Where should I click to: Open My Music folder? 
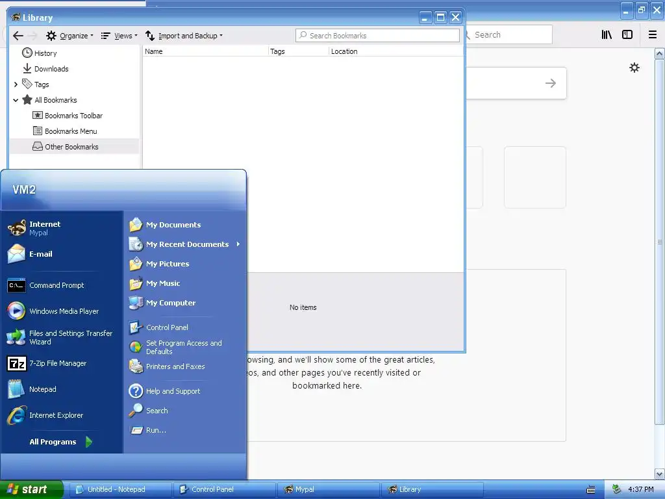click(155, 283)
